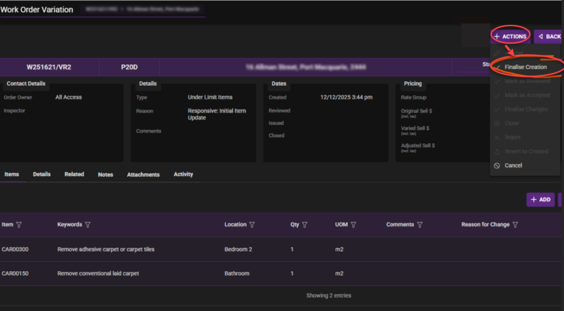The image size is (564, 311).
Task: Click the Reason for Change filter icon
Action: (x=516, y=225)
